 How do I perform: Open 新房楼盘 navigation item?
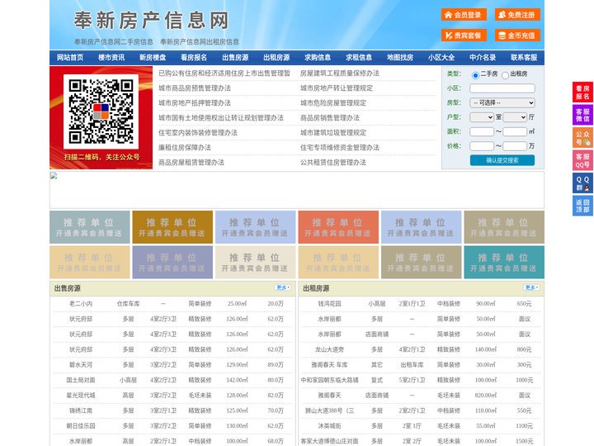point(153,58)
